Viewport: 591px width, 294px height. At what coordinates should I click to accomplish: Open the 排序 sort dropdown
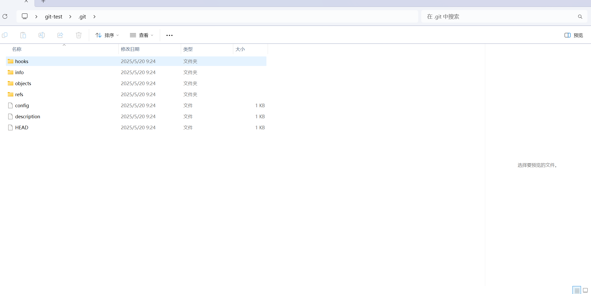click(x=107, y=35)
